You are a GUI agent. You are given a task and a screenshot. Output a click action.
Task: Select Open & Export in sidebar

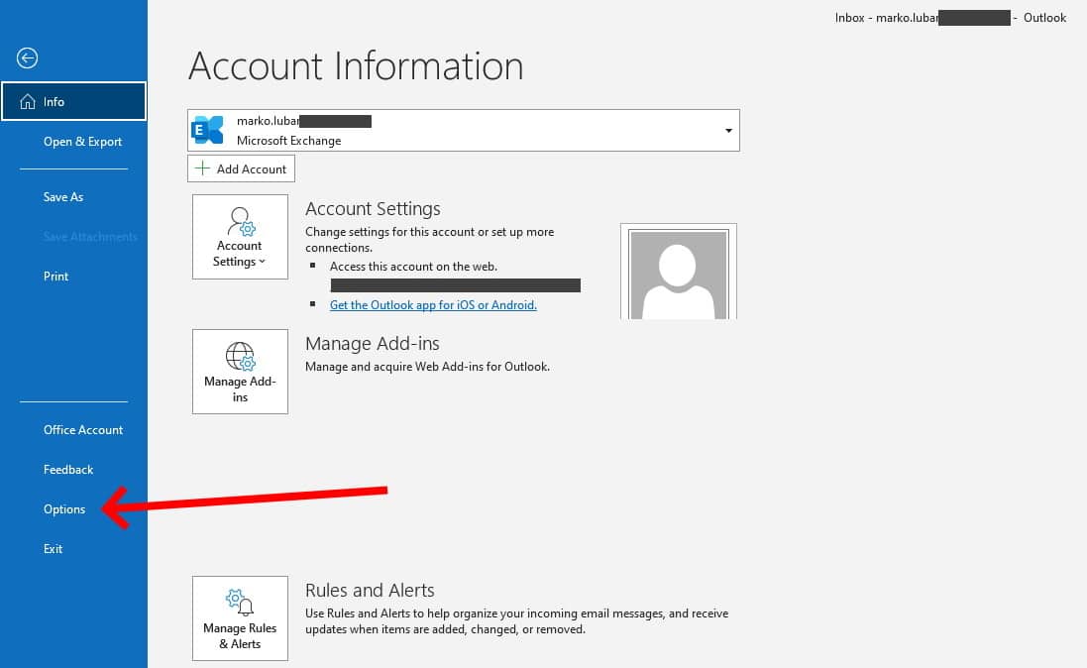(x=82, y=141)
